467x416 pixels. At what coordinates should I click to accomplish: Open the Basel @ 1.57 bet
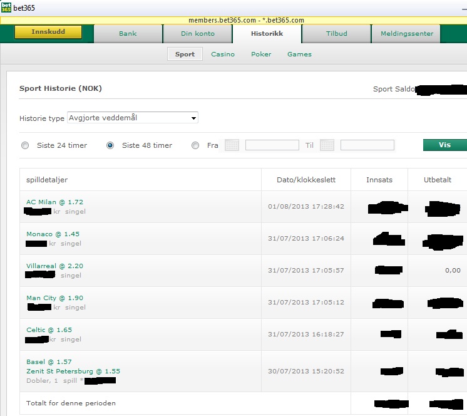(49, 361)
